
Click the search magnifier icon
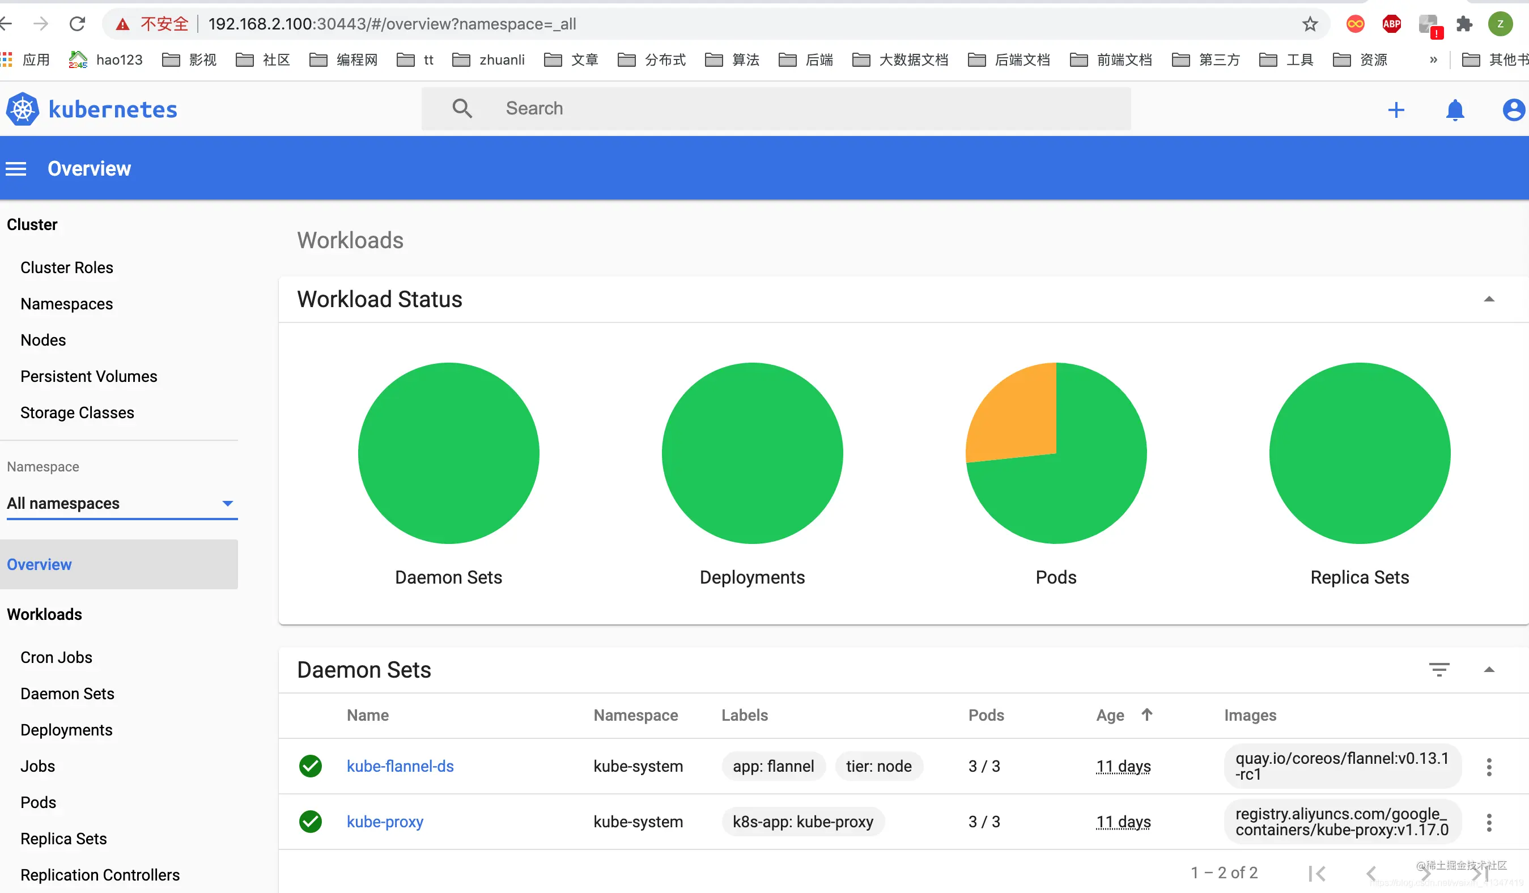(x=462, y=108)
